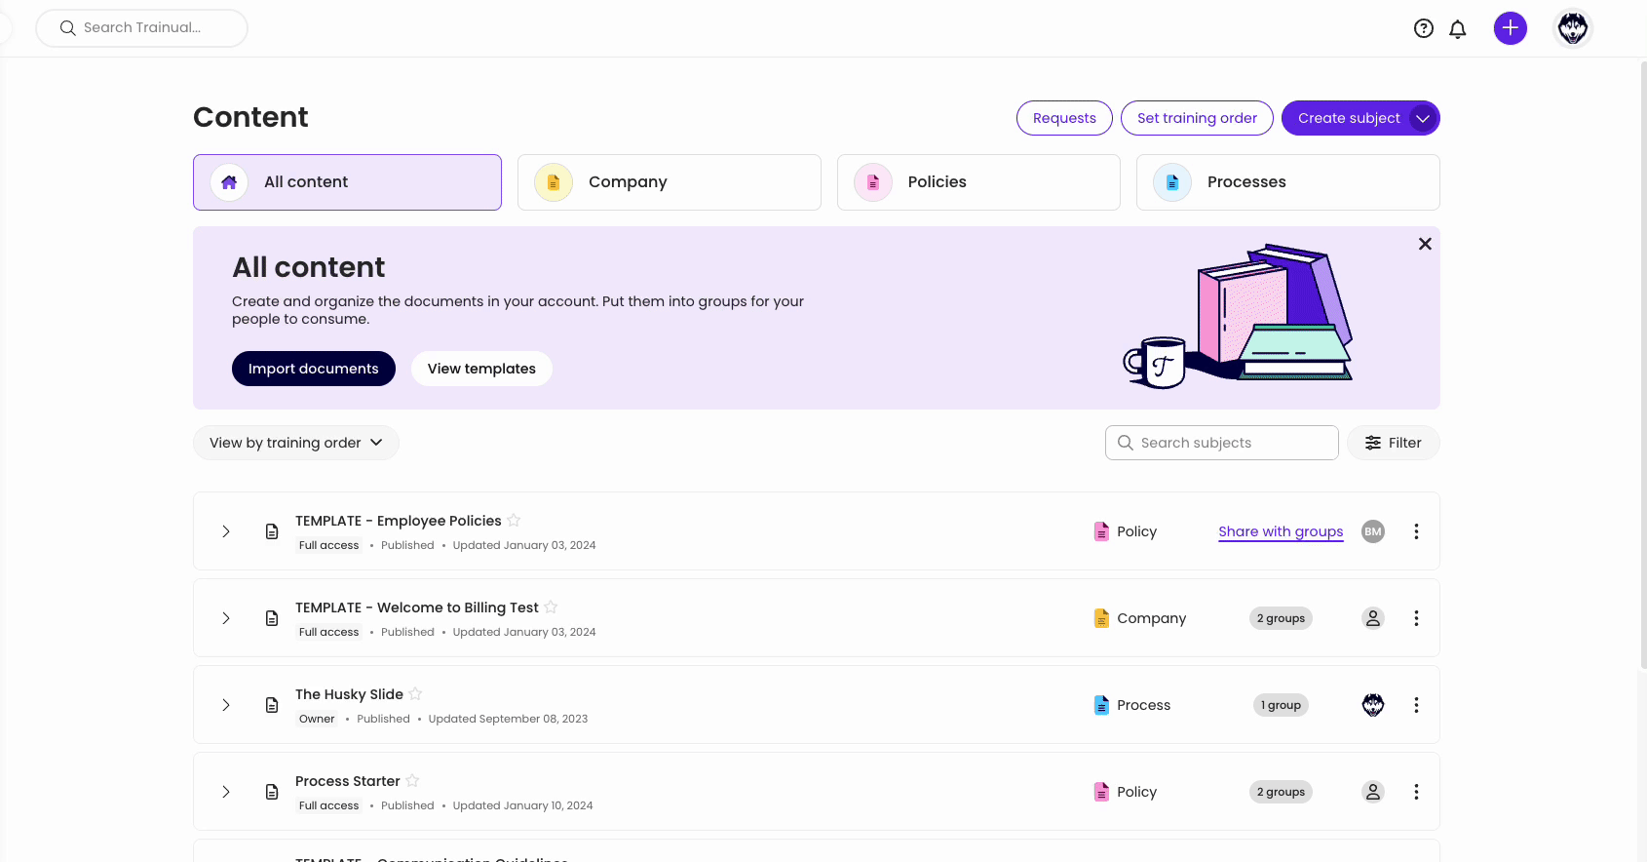Open View by training order dropdown
The height and width of the screenshot is (862, 1647).
(x=296, y=443)
